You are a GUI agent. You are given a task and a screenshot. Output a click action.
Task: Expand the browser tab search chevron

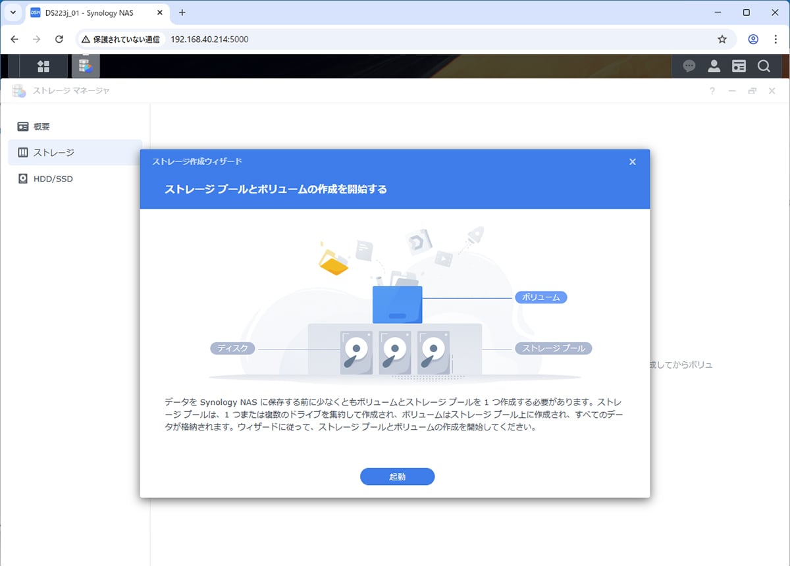point(13,13)
